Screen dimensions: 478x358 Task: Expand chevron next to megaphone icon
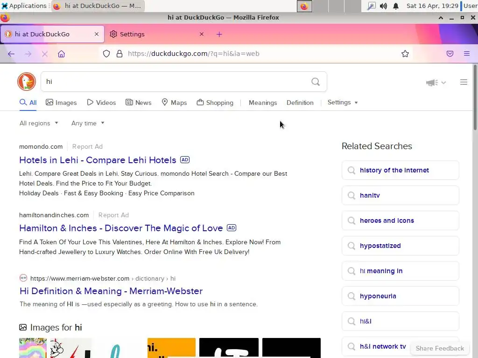click(x=443, y=83)
